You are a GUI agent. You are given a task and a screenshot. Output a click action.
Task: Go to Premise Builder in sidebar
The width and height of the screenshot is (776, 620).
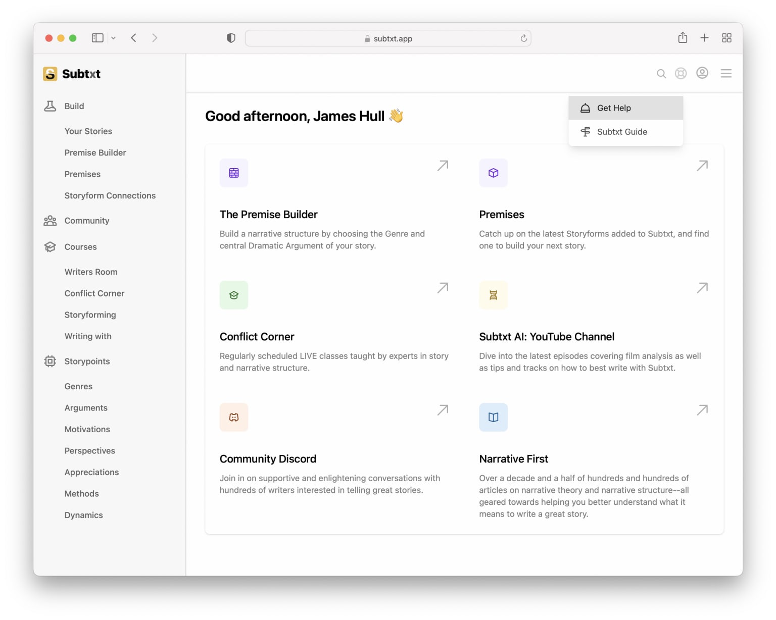click(x=95, y=152)
